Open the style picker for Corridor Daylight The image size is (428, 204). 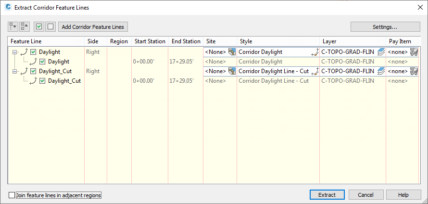tap(315, 52)
